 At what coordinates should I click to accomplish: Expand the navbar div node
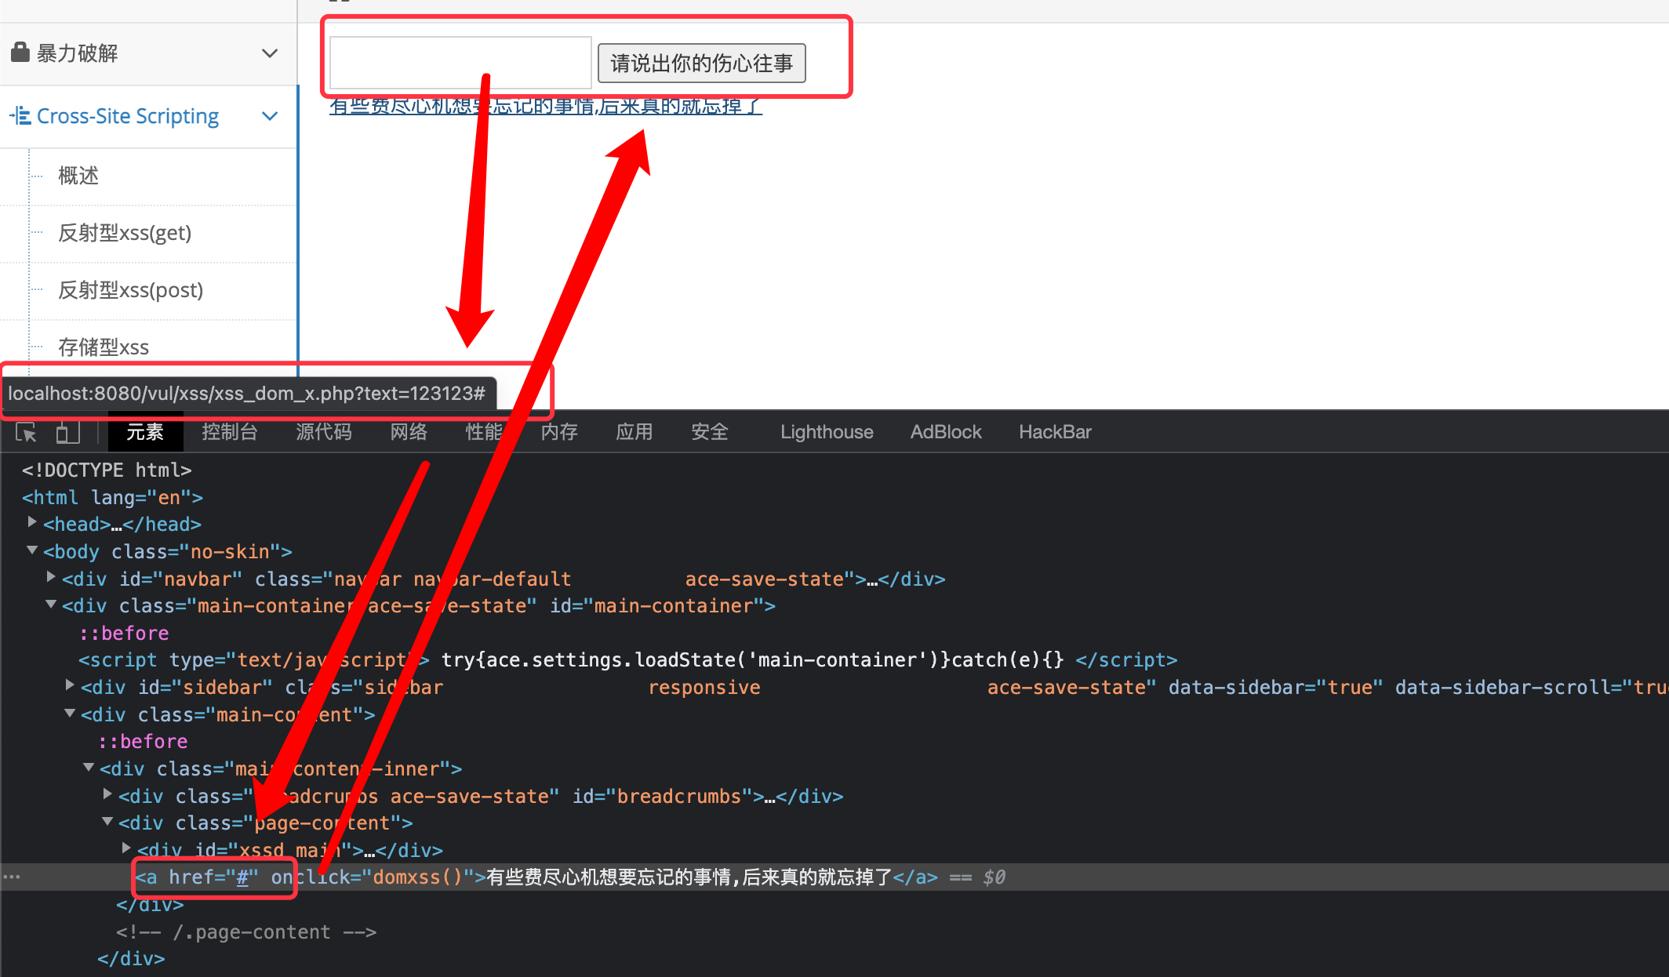51,577
